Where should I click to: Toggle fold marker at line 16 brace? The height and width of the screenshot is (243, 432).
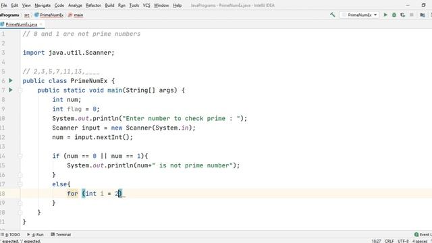[20, 175]
